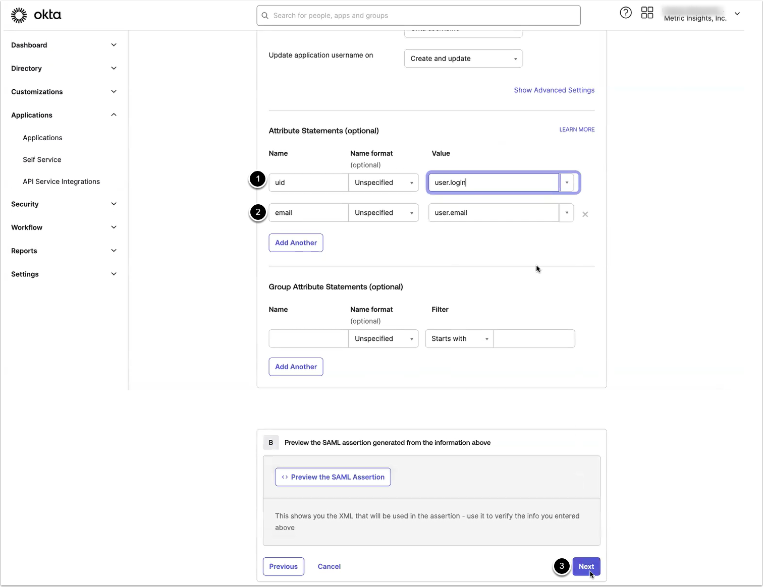This screenshot has width=763, height=587.
Task: Open the apps grid icon
Action: pos(647,13)
